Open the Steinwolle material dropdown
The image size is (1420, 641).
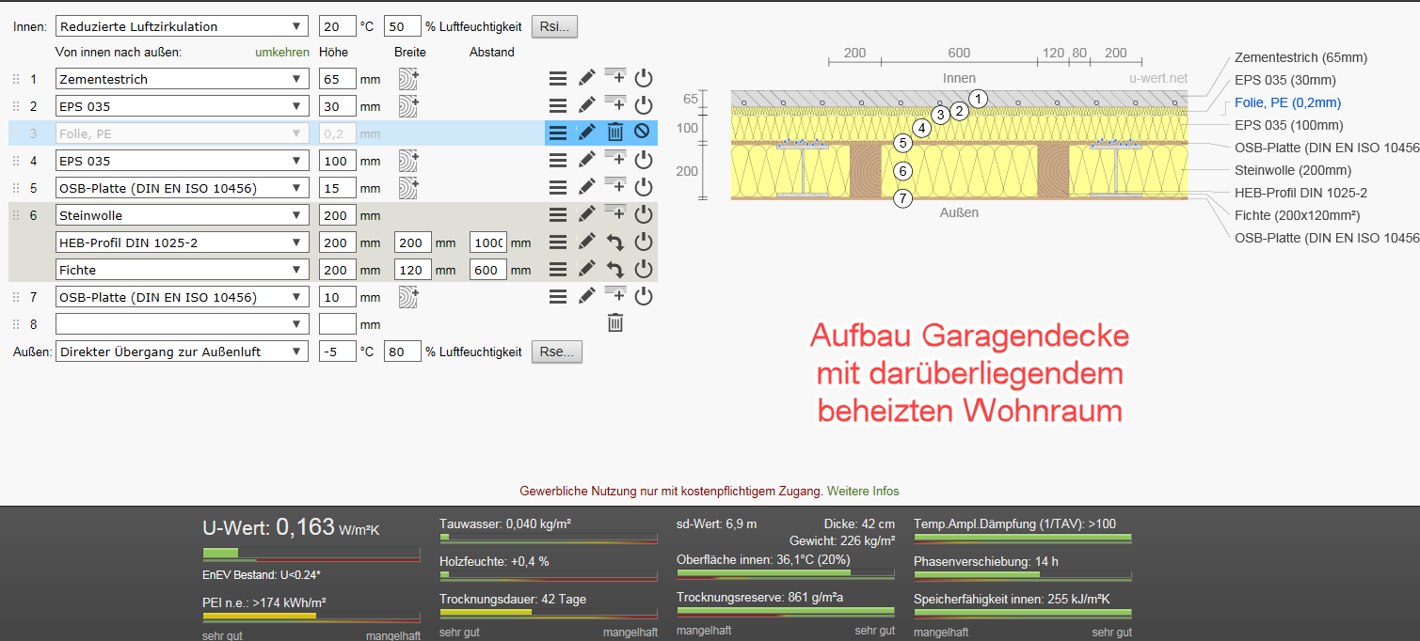pyautogui.click(x=183, y=215)
